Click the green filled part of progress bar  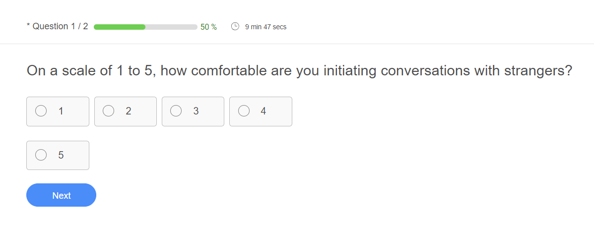tap(119, 27)
